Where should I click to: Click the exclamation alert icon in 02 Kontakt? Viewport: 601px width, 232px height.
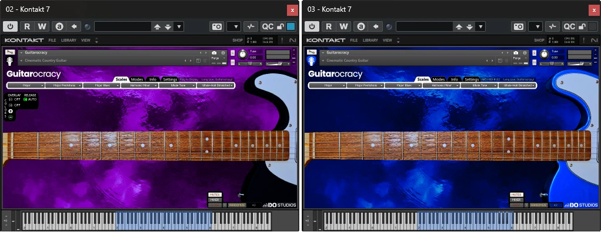pyautogui.click(x=282, y=40)
